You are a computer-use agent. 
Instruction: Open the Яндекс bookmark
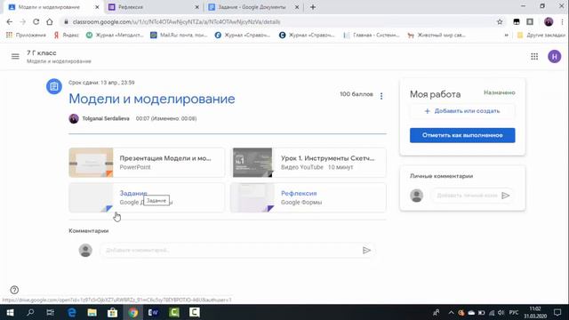coord(67,36)
